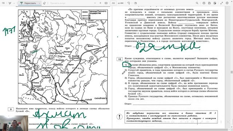Click city marker 5 on the map
The image size is (233, 131).
click(91, 58)
